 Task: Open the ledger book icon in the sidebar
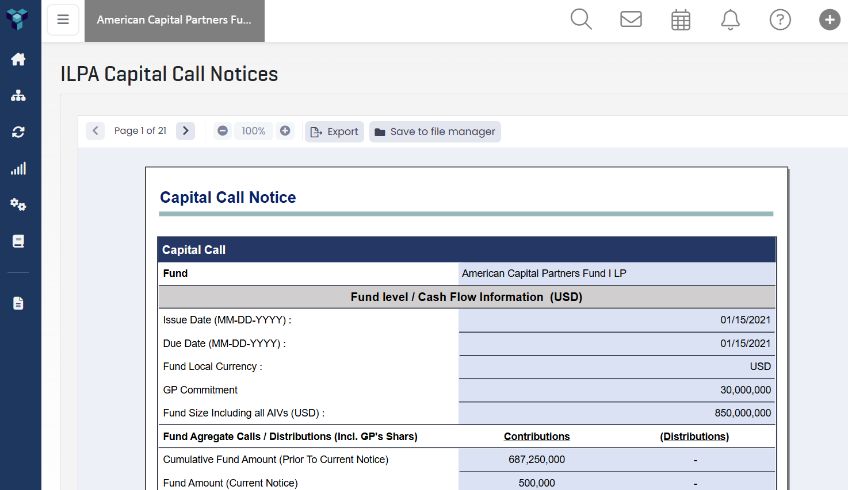[x=18, y=241]
